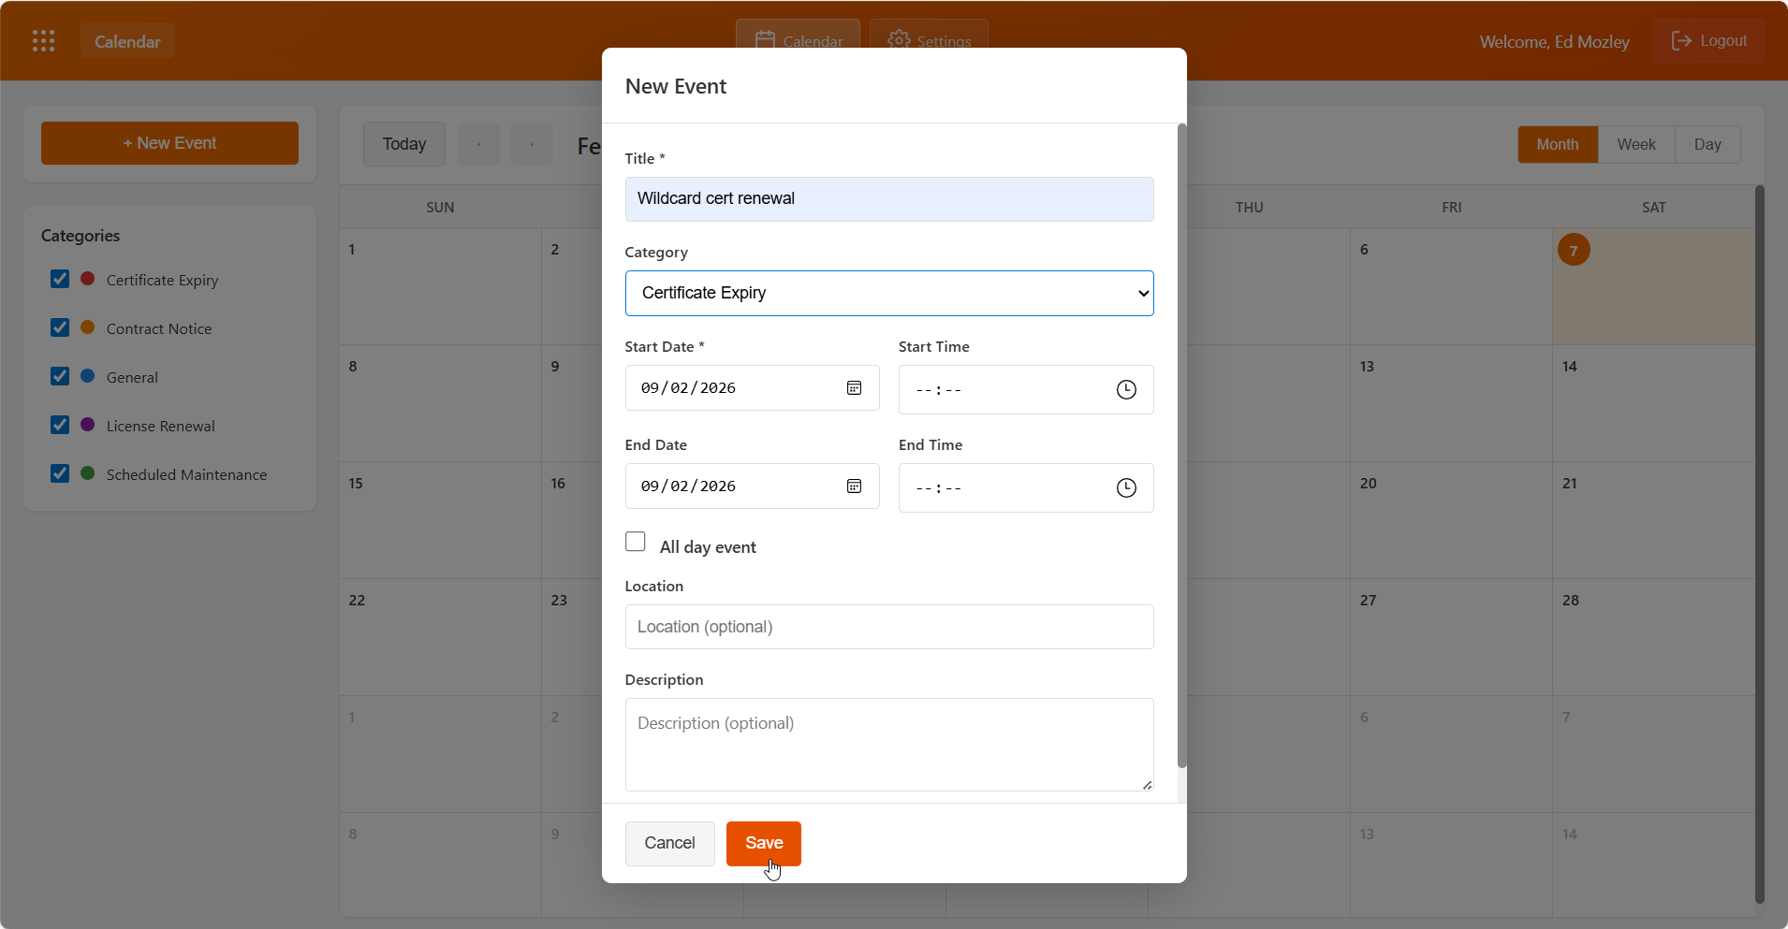Click the End Time field
The width and height of the screenshot is (1788, 929).
1026,487
